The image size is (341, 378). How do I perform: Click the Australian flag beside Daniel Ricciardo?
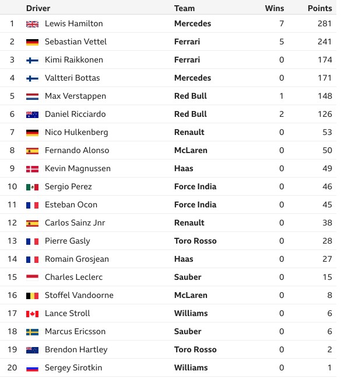32,115
